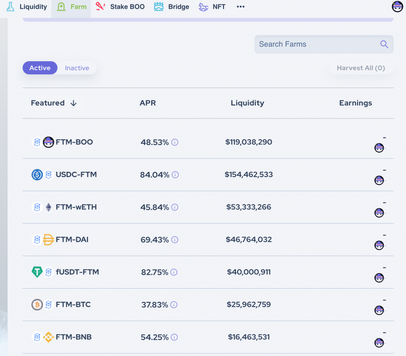This screenshot has height=356, width=406.
Task: Open the Liquidity navigation tab
Action: coord(26,7)
